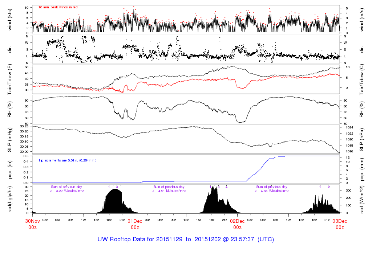Screen dimensions: 372x254
Task: Click the 03Dec 00z date marker
Action: pyautogui.click(x=340, y=224)
